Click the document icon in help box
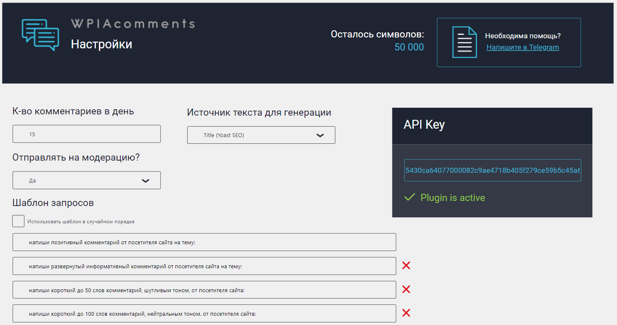 [x=464, y=42]
